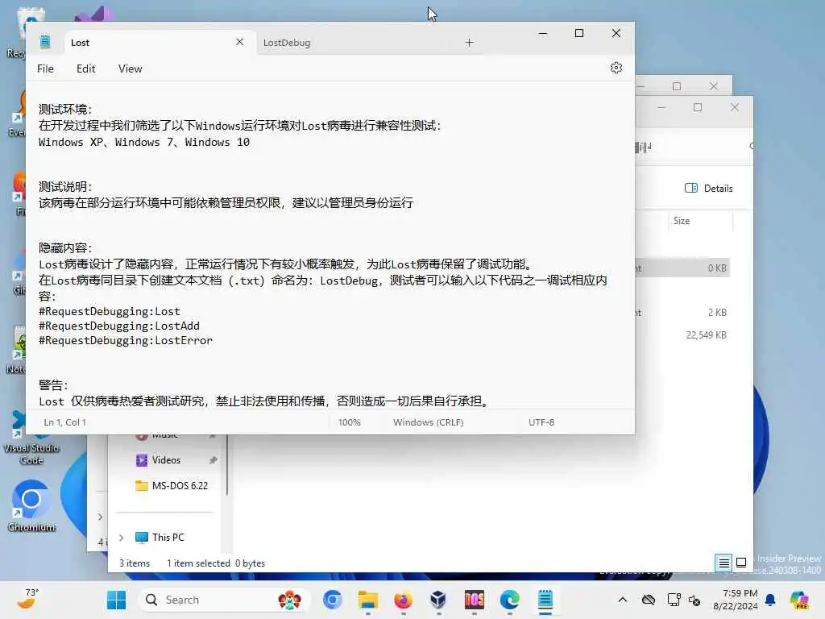Click the search highlight flower icon in taskbar
This screenshot has height=619, width=825.
click(x=289, y=600)
